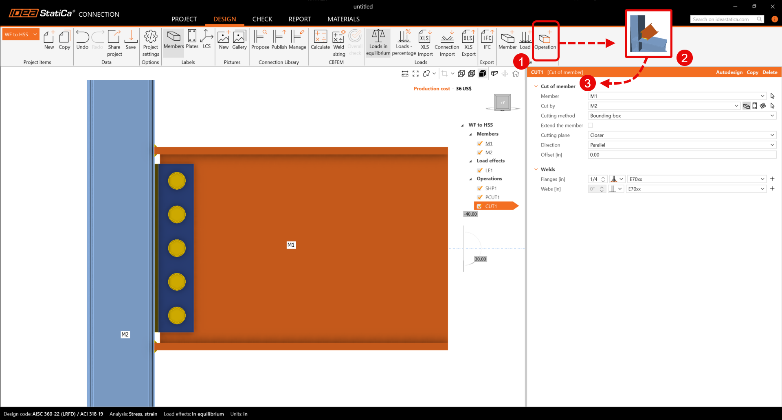
Task: Open the MATERIALS tab
Action: (x=343, y=19)
